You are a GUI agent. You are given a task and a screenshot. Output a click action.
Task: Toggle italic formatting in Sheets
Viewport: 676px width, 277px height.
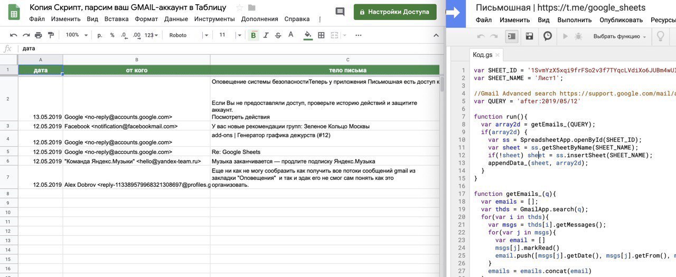pyautogui.click(x=266, y=35)
